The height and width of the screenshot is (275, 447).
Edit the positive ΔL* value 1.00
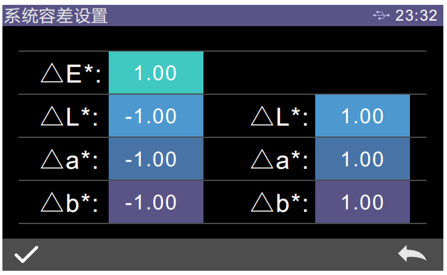tap(362, 116)
